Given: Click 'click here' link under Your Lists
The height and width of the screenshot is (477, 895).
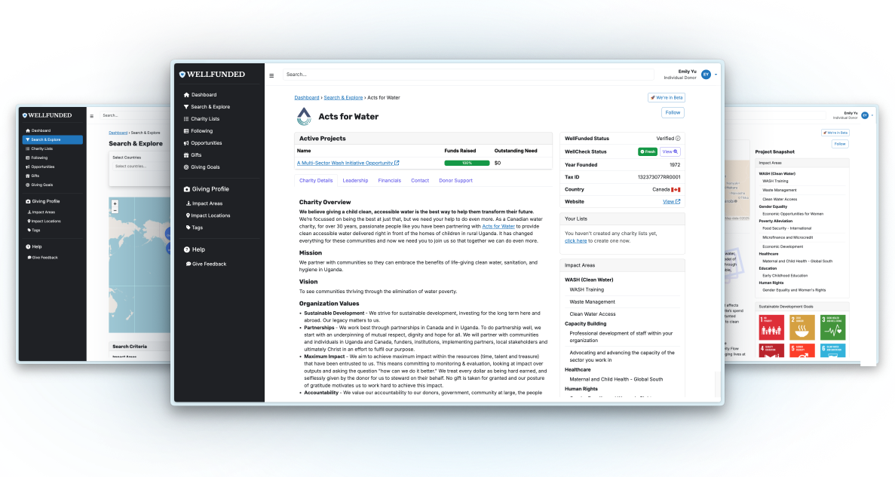Looking at the screenshot, I should coord(575,241).
